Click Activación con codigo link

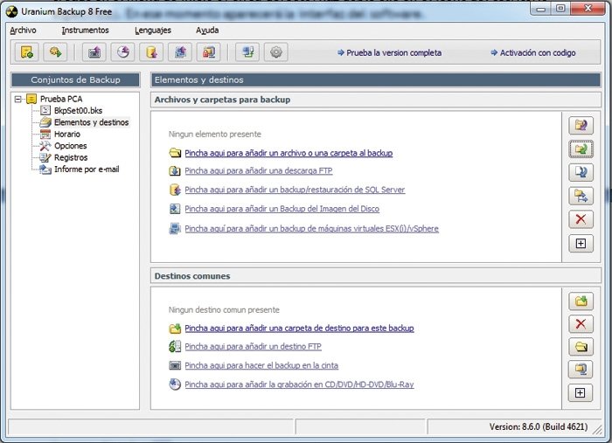click(533, 52)
